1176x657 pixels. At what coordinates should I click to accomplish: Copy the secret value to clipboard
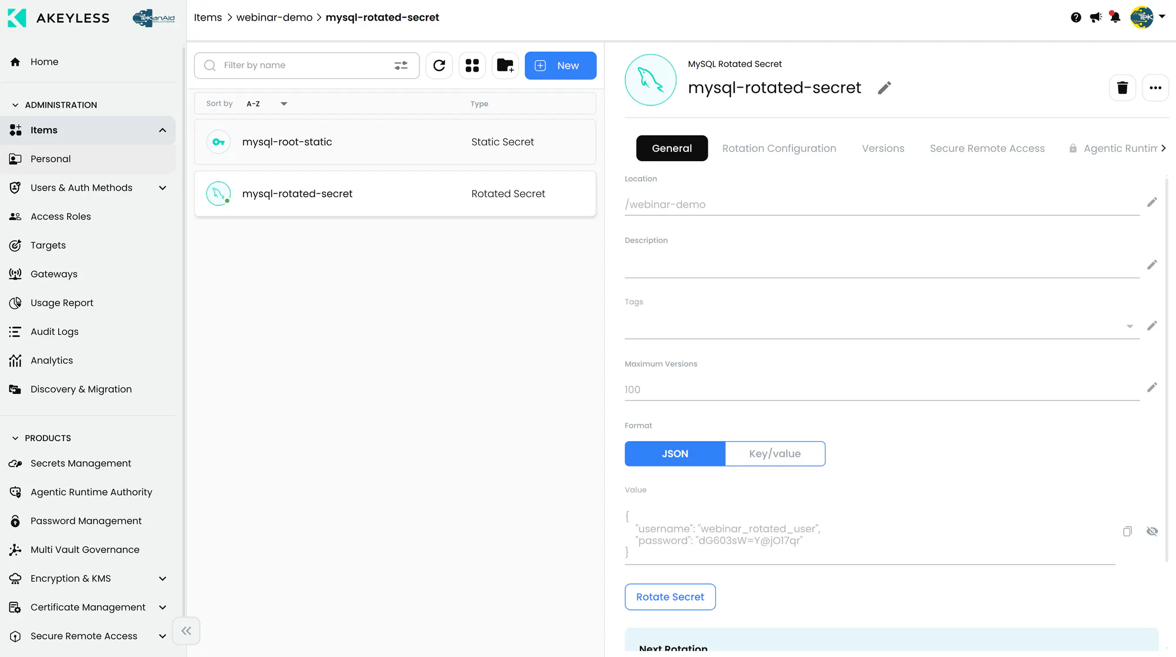click(1127, 532)
